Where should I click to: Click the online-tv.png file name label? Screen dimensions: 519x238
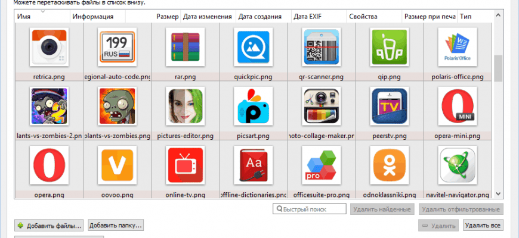point(185,195)
